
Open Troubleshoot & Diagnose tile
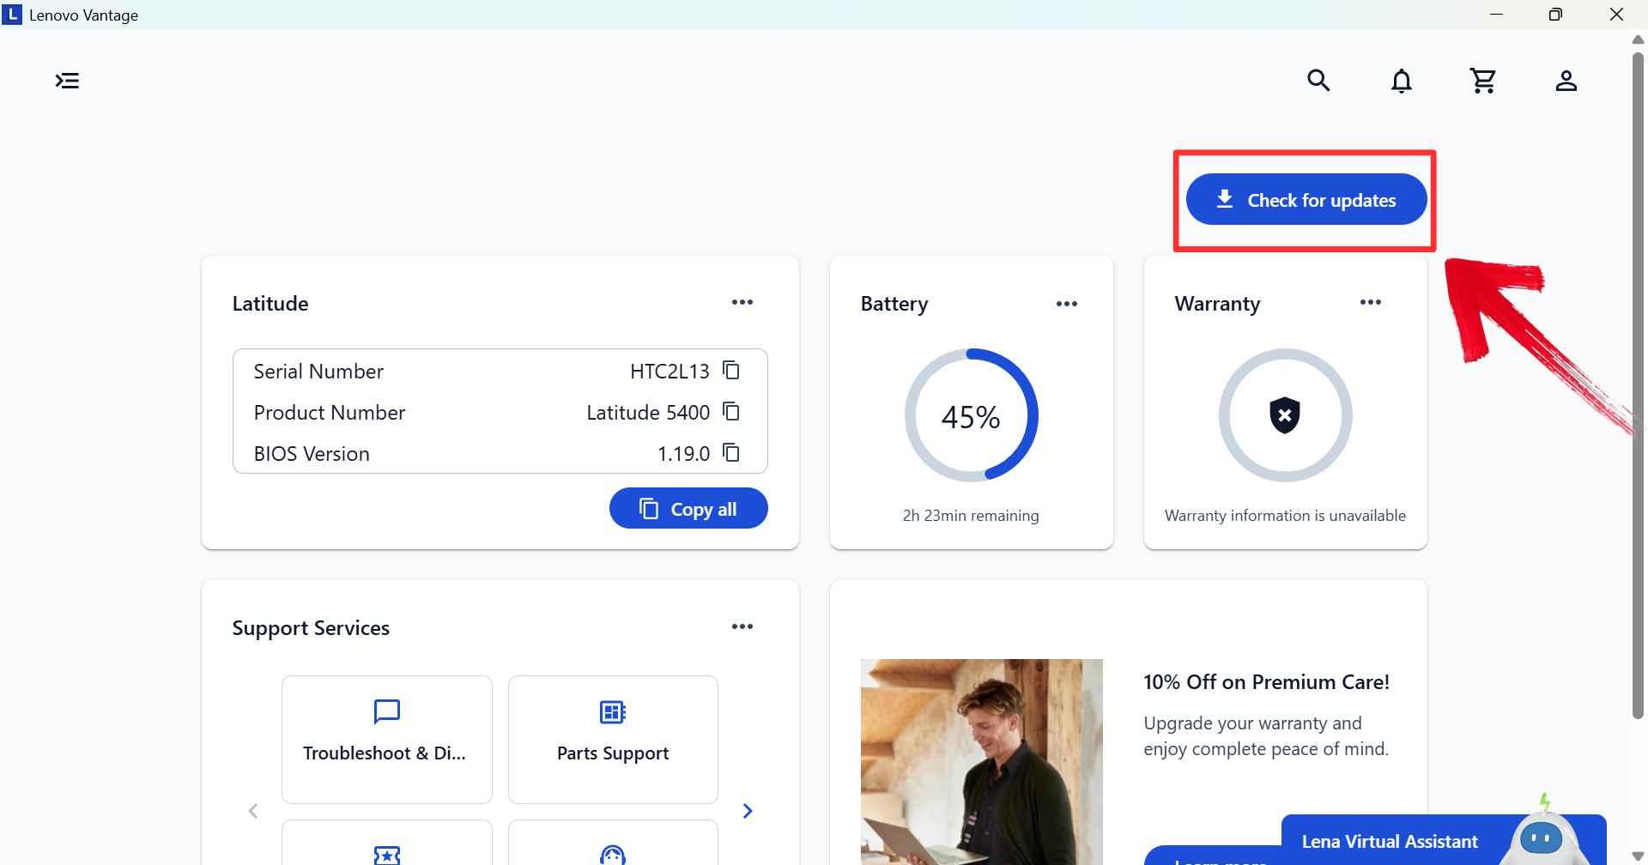(x=387, y=740)
